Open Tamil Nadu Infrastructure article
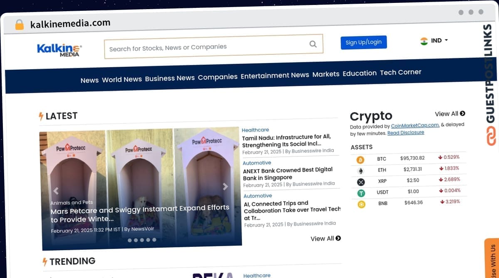The width and height of the screenshot is (499, 278). point(287,141)
